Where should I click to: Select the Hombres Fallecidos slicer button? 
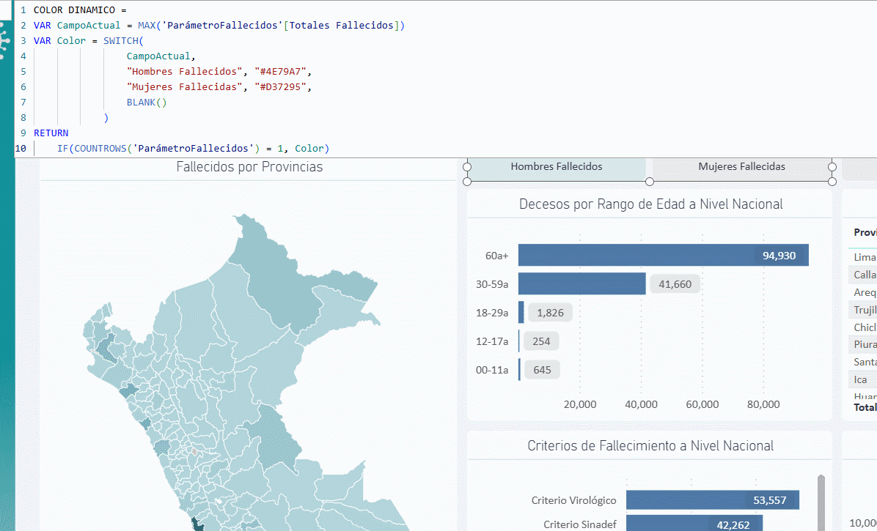(x=556, y=167)
